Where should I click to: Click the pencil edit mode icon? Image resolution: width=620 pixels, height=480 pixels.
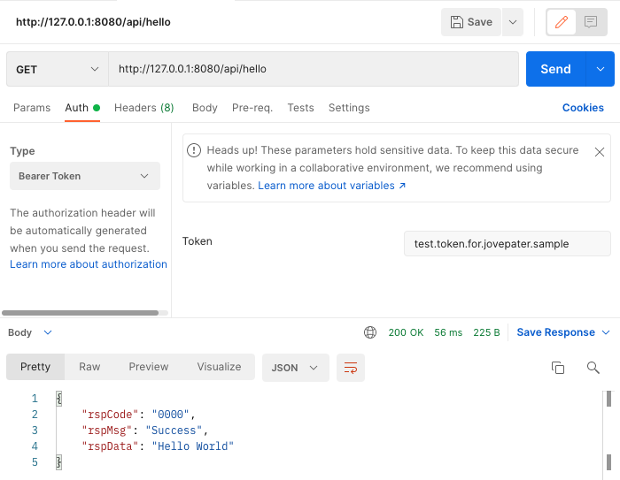(x=561, y=22)
